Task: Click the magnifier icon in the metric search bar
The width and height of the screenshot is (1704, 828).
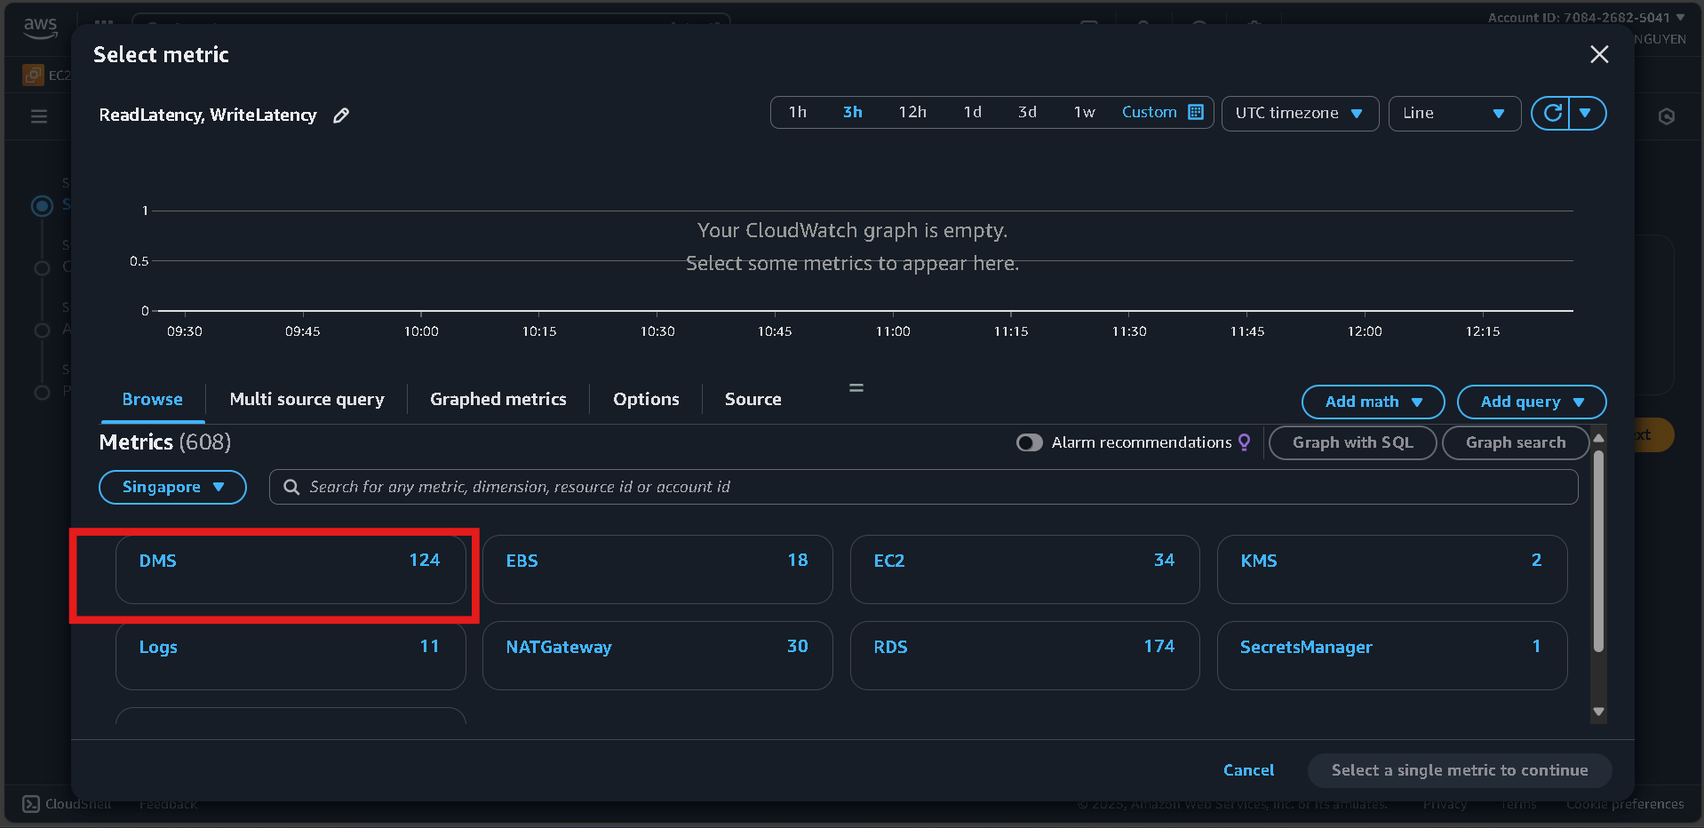Action: (291, 486)
